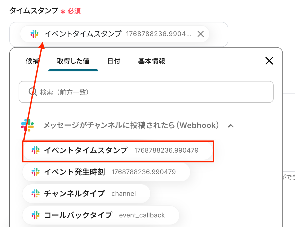
Task: Click the large Slack icon beside Webhook heading
Action: (27, 126)
